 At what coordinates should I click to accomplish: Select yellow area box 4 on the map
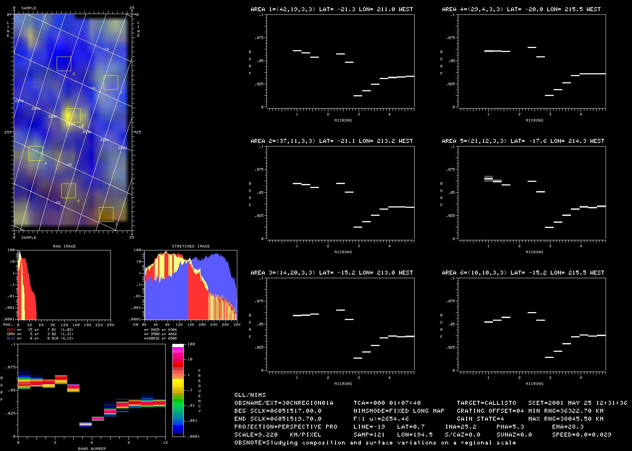(x=36, y=153)
